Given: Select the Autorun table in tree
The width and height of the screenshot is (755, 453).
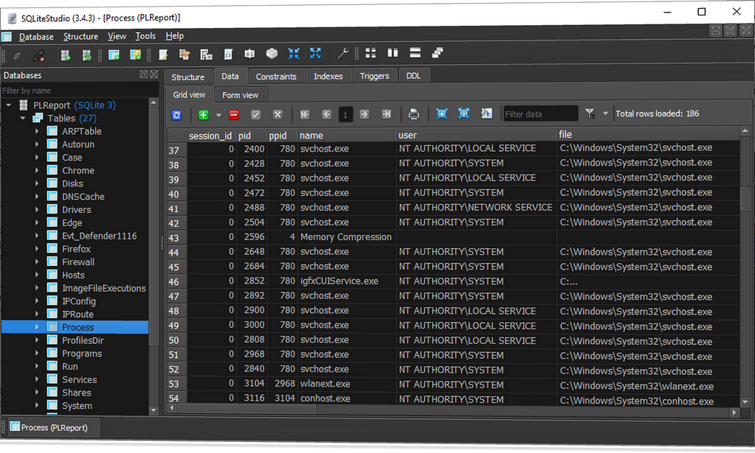Looking at the screenshot, I should [78, 144].
